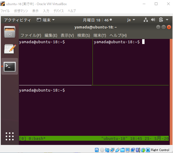Open the network status icon in top bar
This screenshot has height=153, width=173.
(146, 20)
